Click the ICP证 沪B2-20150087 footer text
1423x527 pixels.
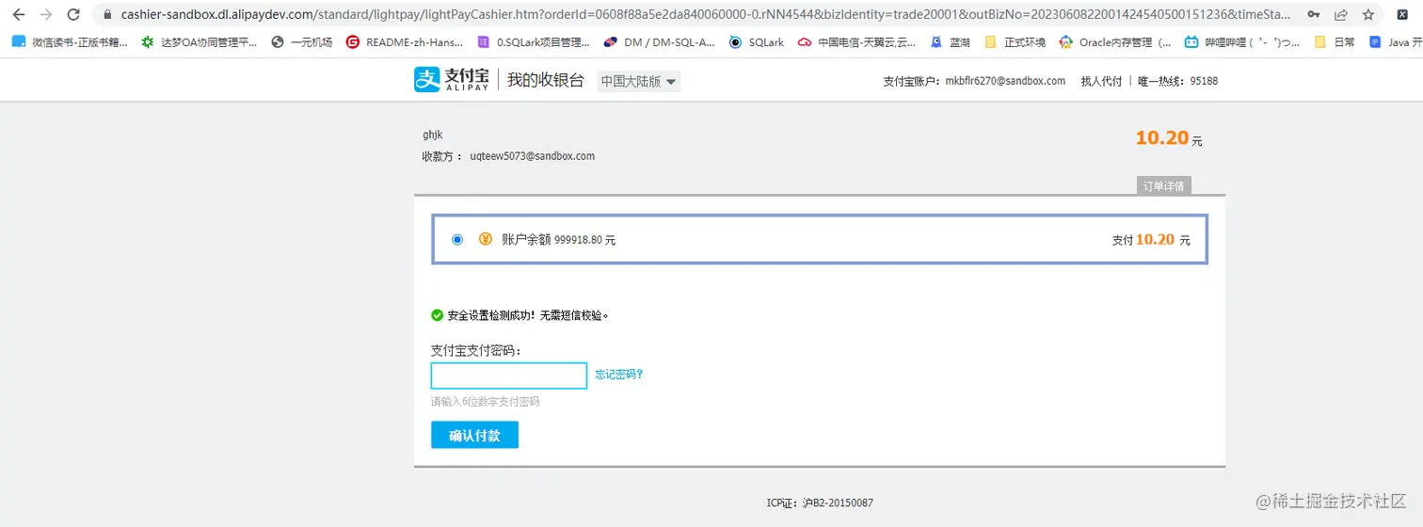820,503
